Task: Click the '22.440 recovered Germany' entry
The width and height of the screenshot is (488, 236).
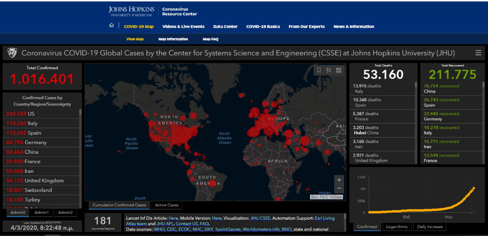Action: 452,116
